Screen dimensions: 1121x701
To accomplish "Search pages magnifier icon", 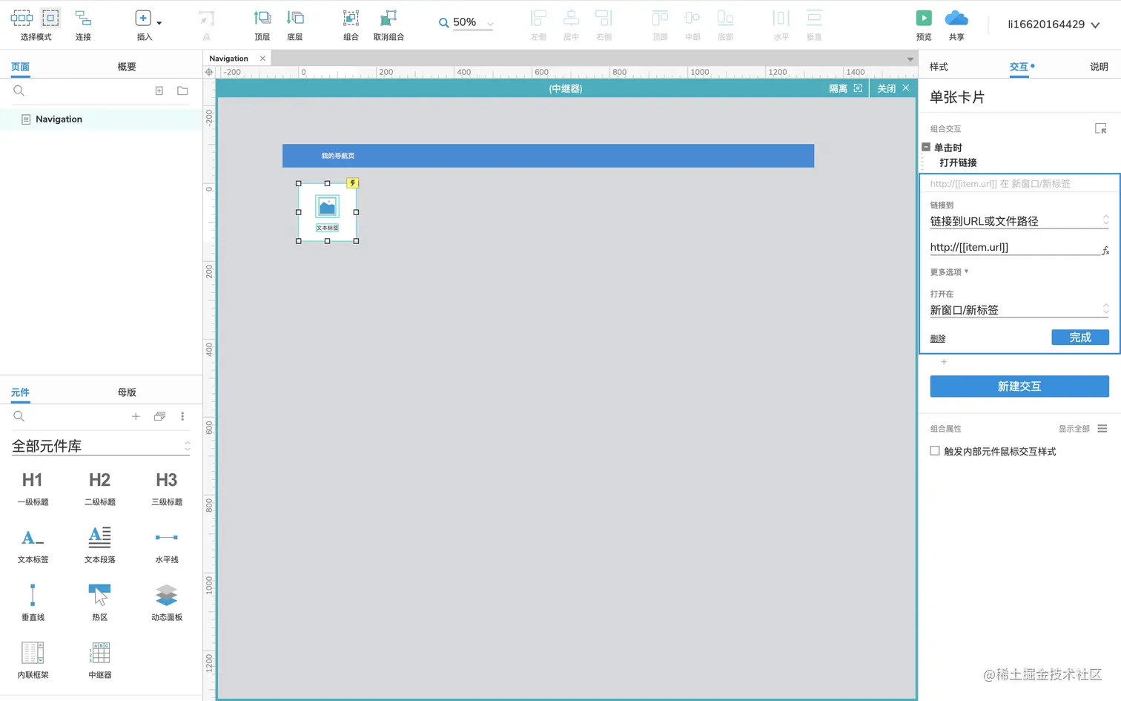I will (x=19, y=90).
